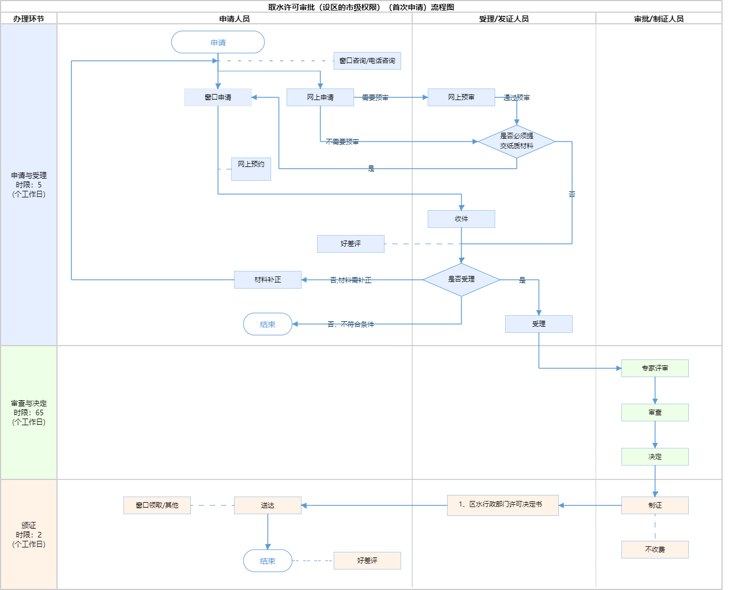Select the green 专家评审 box
732x590 pixels.
click(655, 368)
